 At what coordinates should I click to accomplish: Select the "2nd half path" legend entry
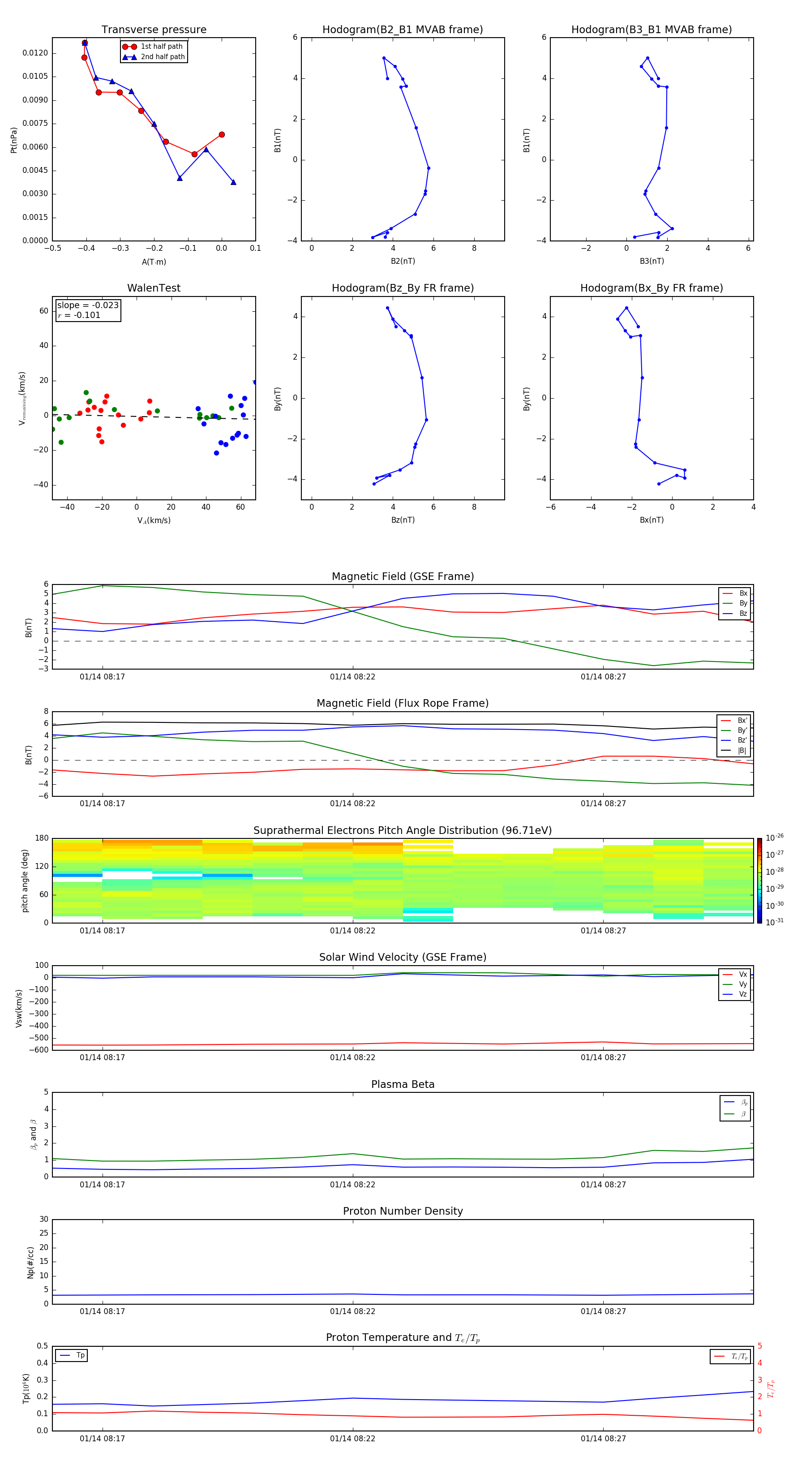point(153,57)
